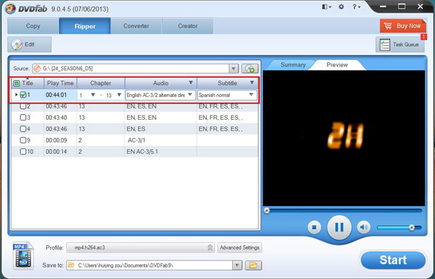Click the Play Time column header
Viewport: 435px width, 279px height.
pyautogui.click(x=60, y=83)
